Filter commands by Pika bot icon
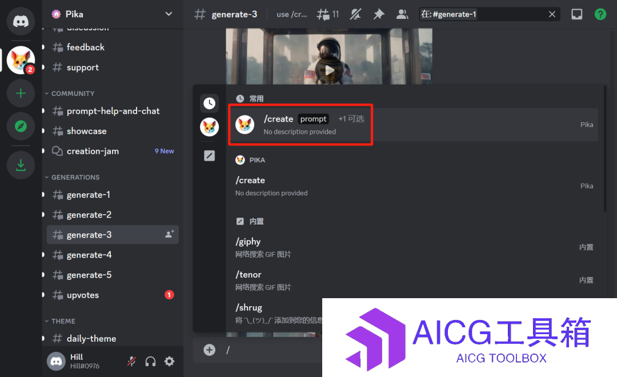Image resolution: width=617 pixels, height=377 pixels. (209, 127)
